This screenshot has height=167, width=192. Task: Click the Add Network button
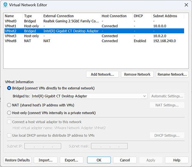coord(102,74)
